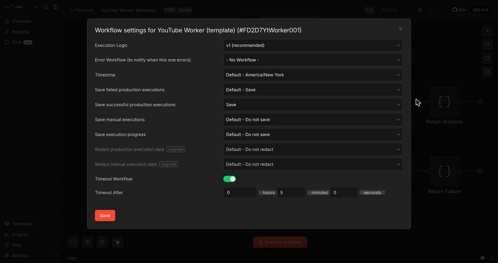Viewport: 498px width, 263px height.
Task: Click YouTube Worker (template) workflow title
Action: (128, 10)
